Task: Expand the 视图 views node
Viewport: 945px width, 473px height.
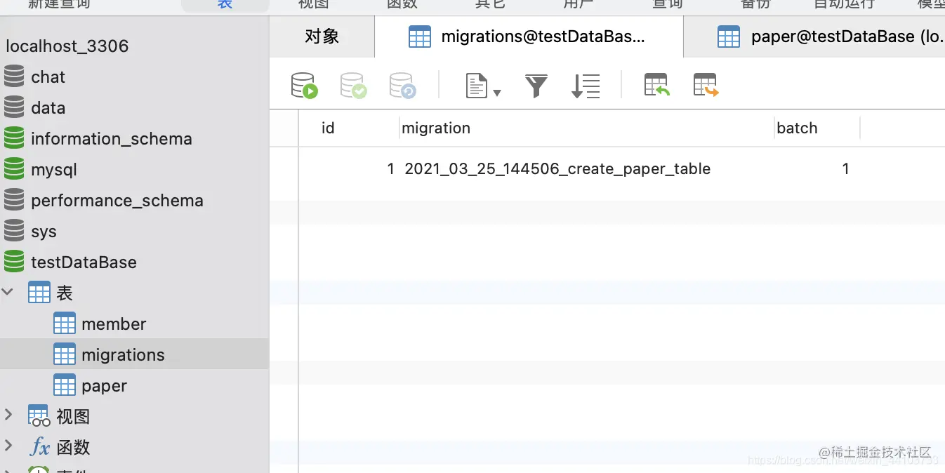Action: (8, 415)
